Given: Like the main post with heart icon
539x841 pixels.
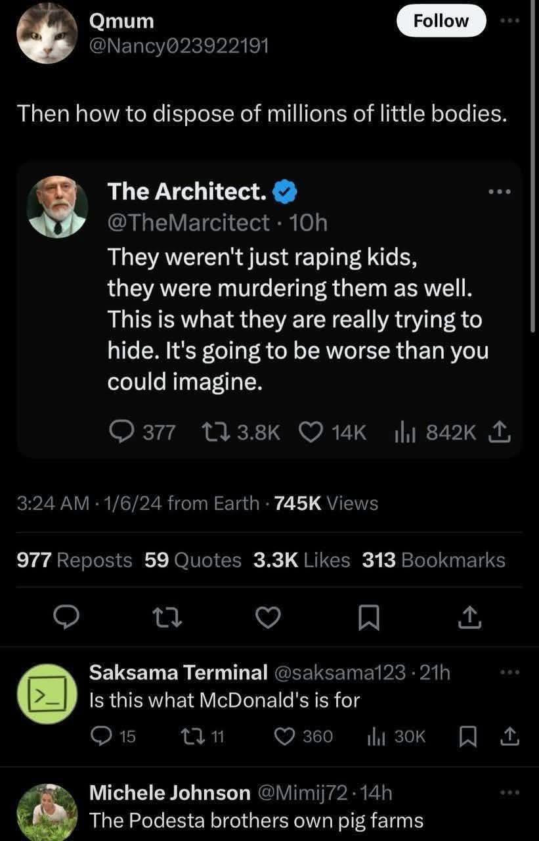Looking at the screenshot, I should [x=268, y=617].
